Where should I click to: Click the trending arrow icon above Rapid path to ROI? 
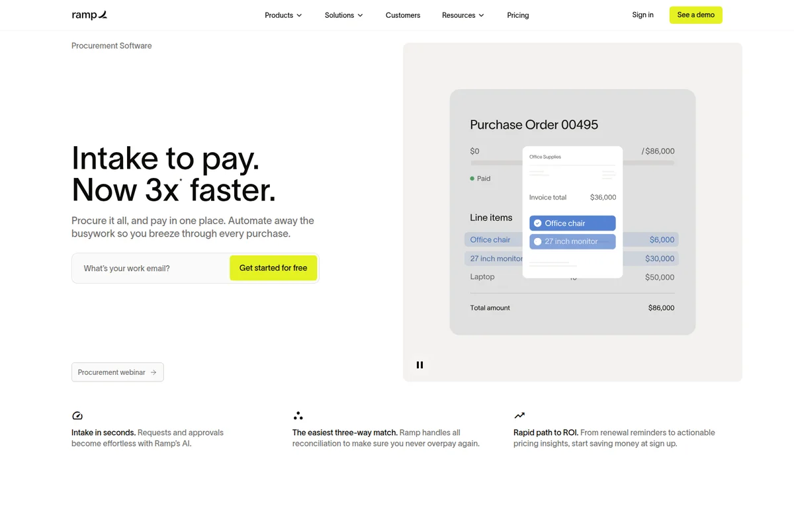pyautogui.click(x=519, y=415)
